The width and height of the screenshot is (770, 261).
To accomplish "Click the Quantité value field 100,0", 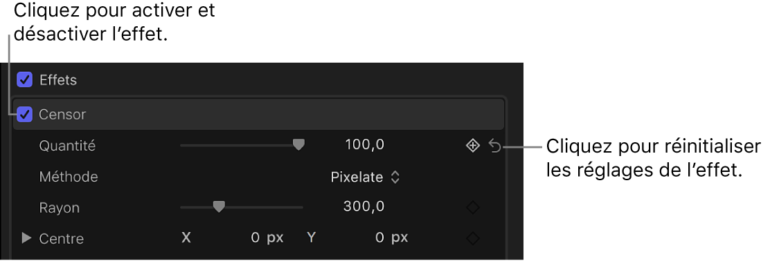I will [365, 145].
